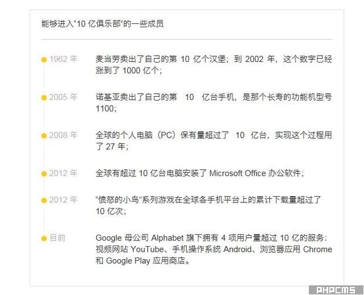364x295 pixels.
Task: Select the 2008 年 year label
Action: click(63, 135)
